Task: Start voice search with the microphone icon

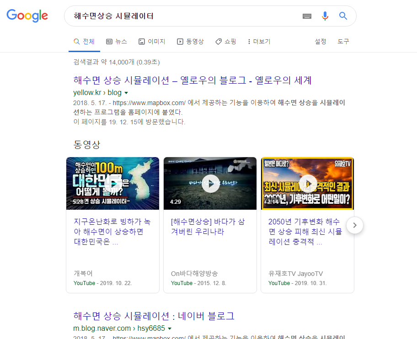Action: click(x=325, y=16)
